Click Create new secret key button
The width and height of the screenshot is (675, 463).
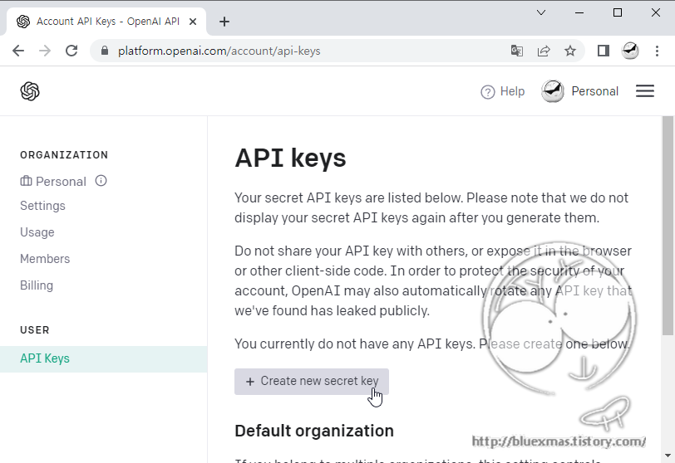(312, 382)
